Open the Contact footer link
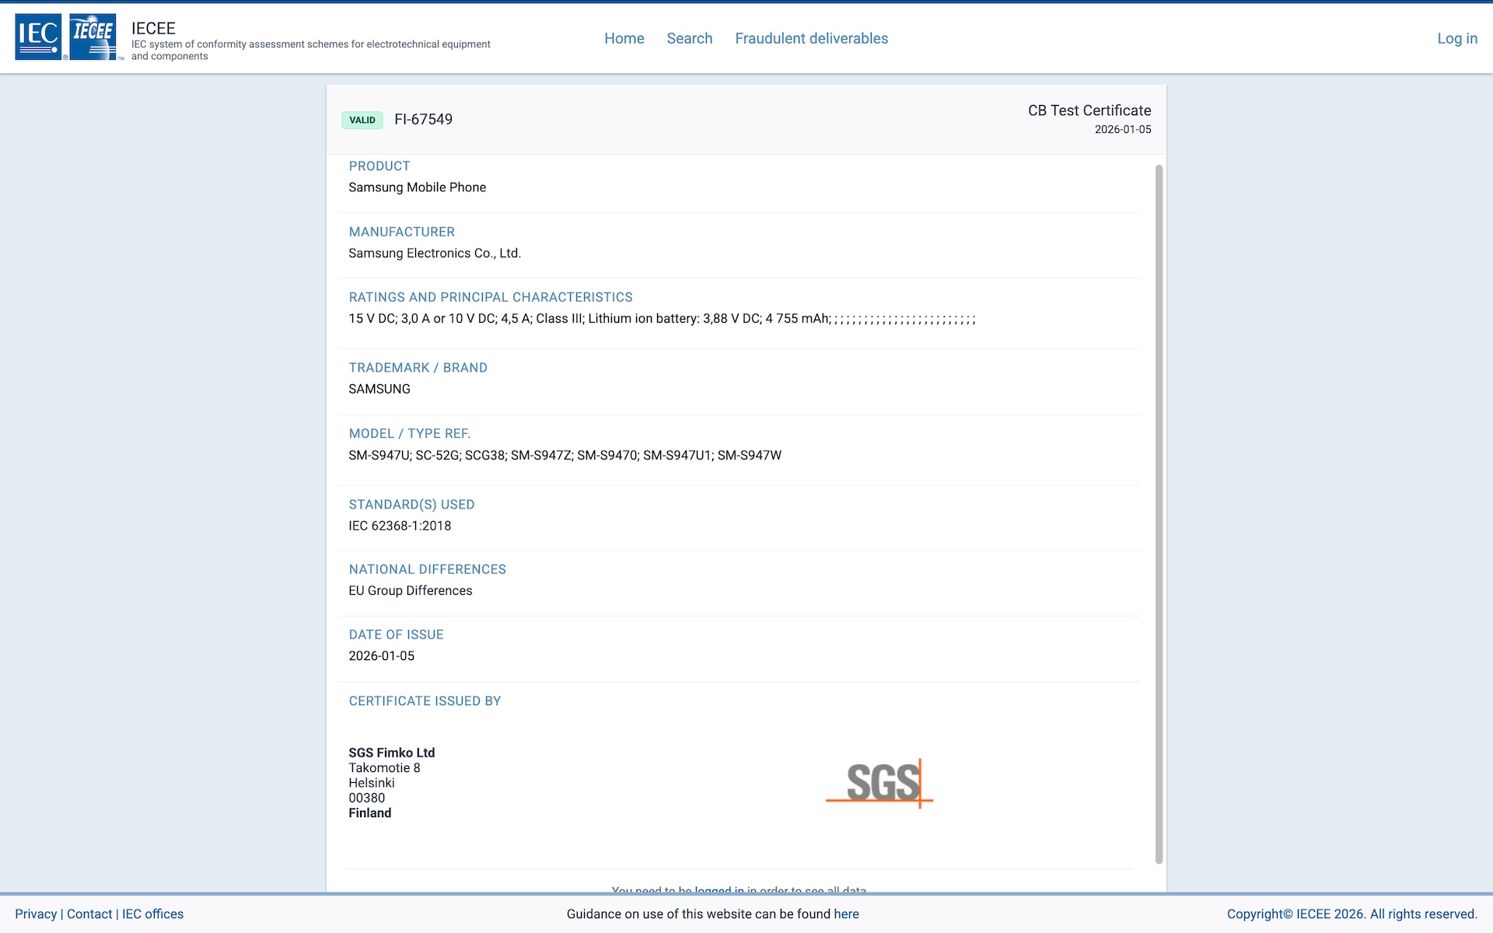The width and height of the screenshot is (1493, 933). (x=89, y=914)
